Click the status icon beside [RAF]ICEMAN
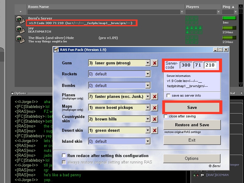244x183 pixels. click(x=202, y=175)
